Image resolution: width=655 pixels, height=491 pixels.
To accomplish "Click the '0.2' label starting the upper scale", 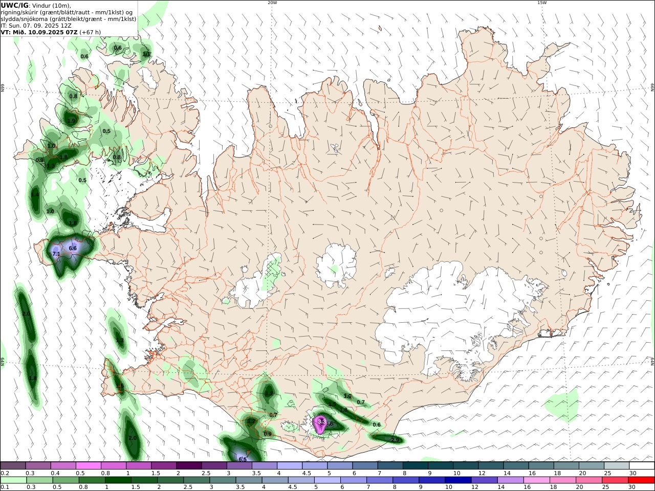I will click(x=5, y=473).
